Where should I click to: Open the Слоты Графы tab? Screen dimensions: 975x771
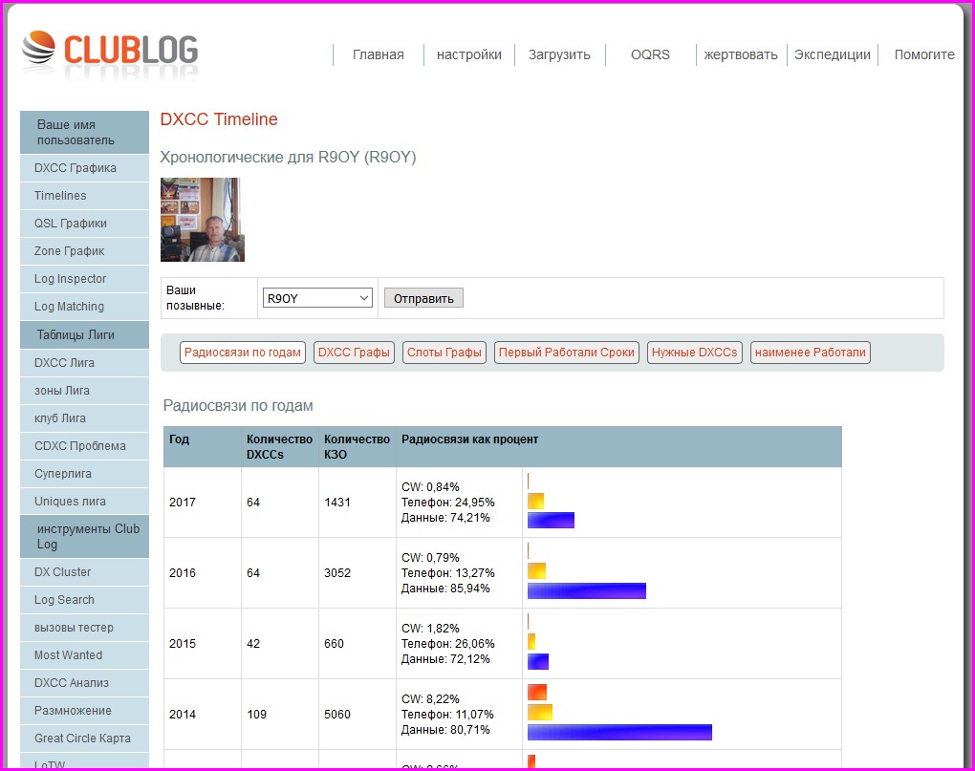tap(444, 353)
